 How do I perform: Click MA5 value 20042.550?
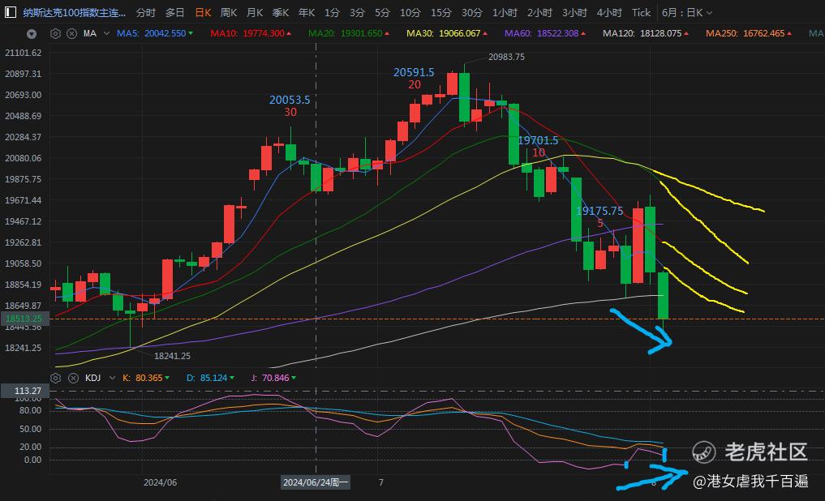tap(165, 33)
